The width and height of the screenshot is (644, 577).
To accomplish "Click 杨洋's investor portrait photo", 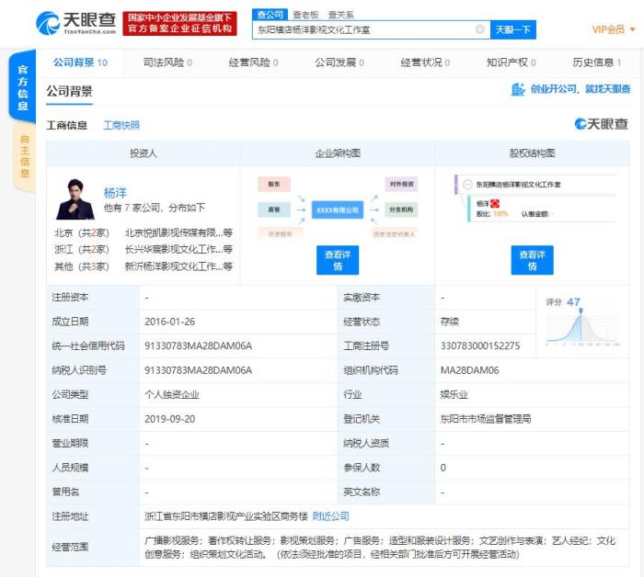I will pos(75,198).
